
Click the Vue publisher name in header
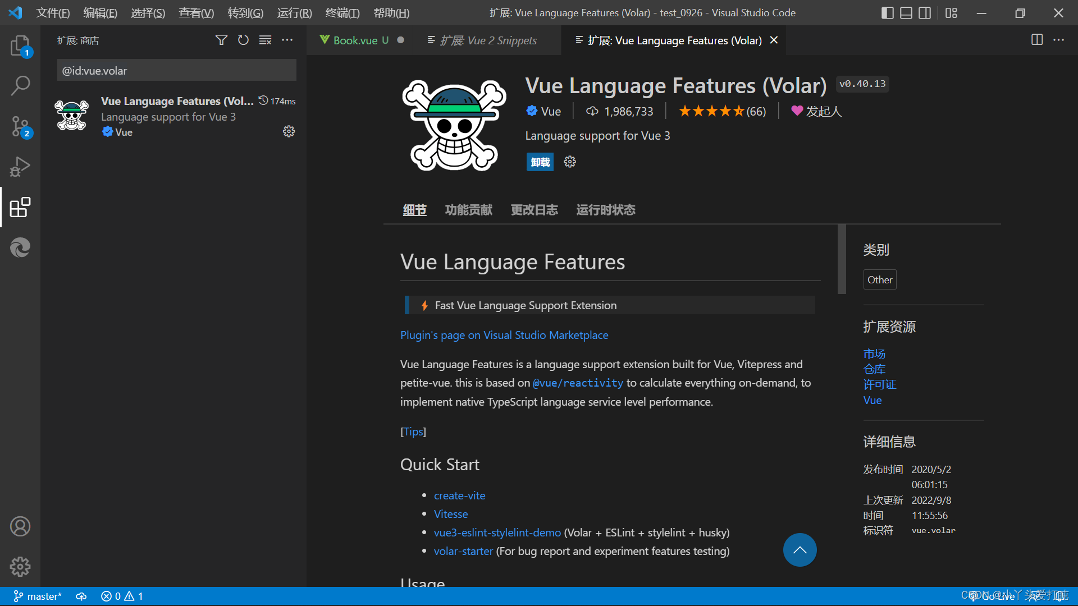click(x=550, y=111)
